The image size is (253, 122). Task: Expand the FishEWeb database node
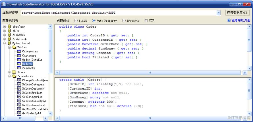point(5,35)
